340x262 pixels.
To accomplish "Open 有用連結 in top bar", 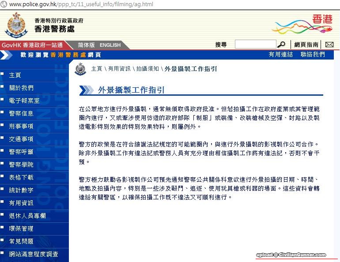I will pyautogui.click(x=280, y=54).
